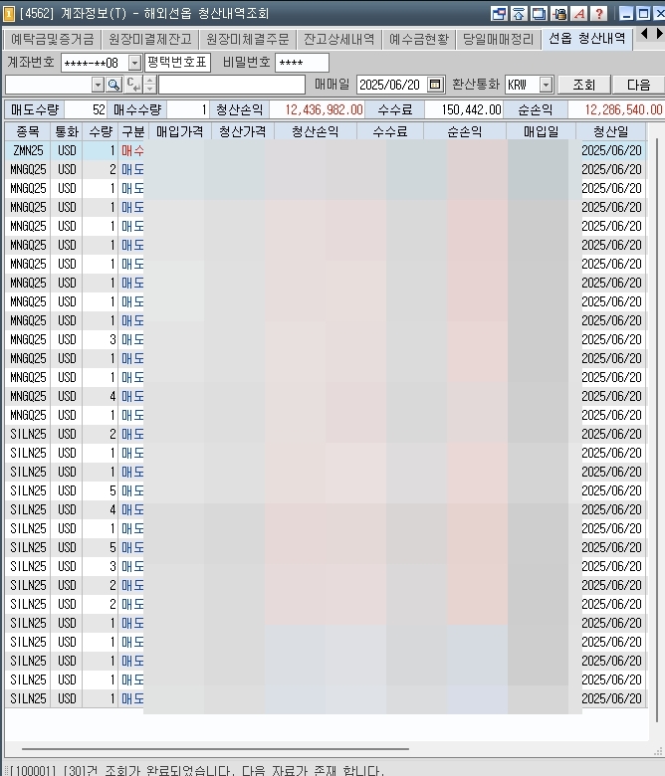Click the C continuous lookup icon
Image resolution: width=665 pixels, height=776 pixels.
pyautogui.click(x=133, y=86)
